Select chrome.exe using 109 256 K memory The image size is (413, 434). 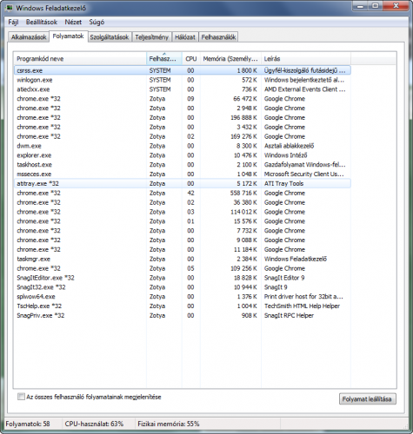point(183,268)
